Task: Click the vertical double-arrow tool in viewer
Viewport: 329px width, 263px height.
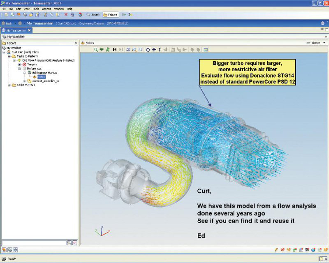Action: click(160, 49)
